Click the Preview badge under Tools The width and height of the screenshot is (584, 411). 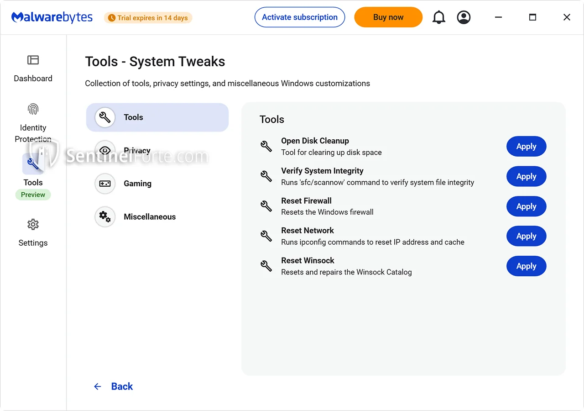33,195
